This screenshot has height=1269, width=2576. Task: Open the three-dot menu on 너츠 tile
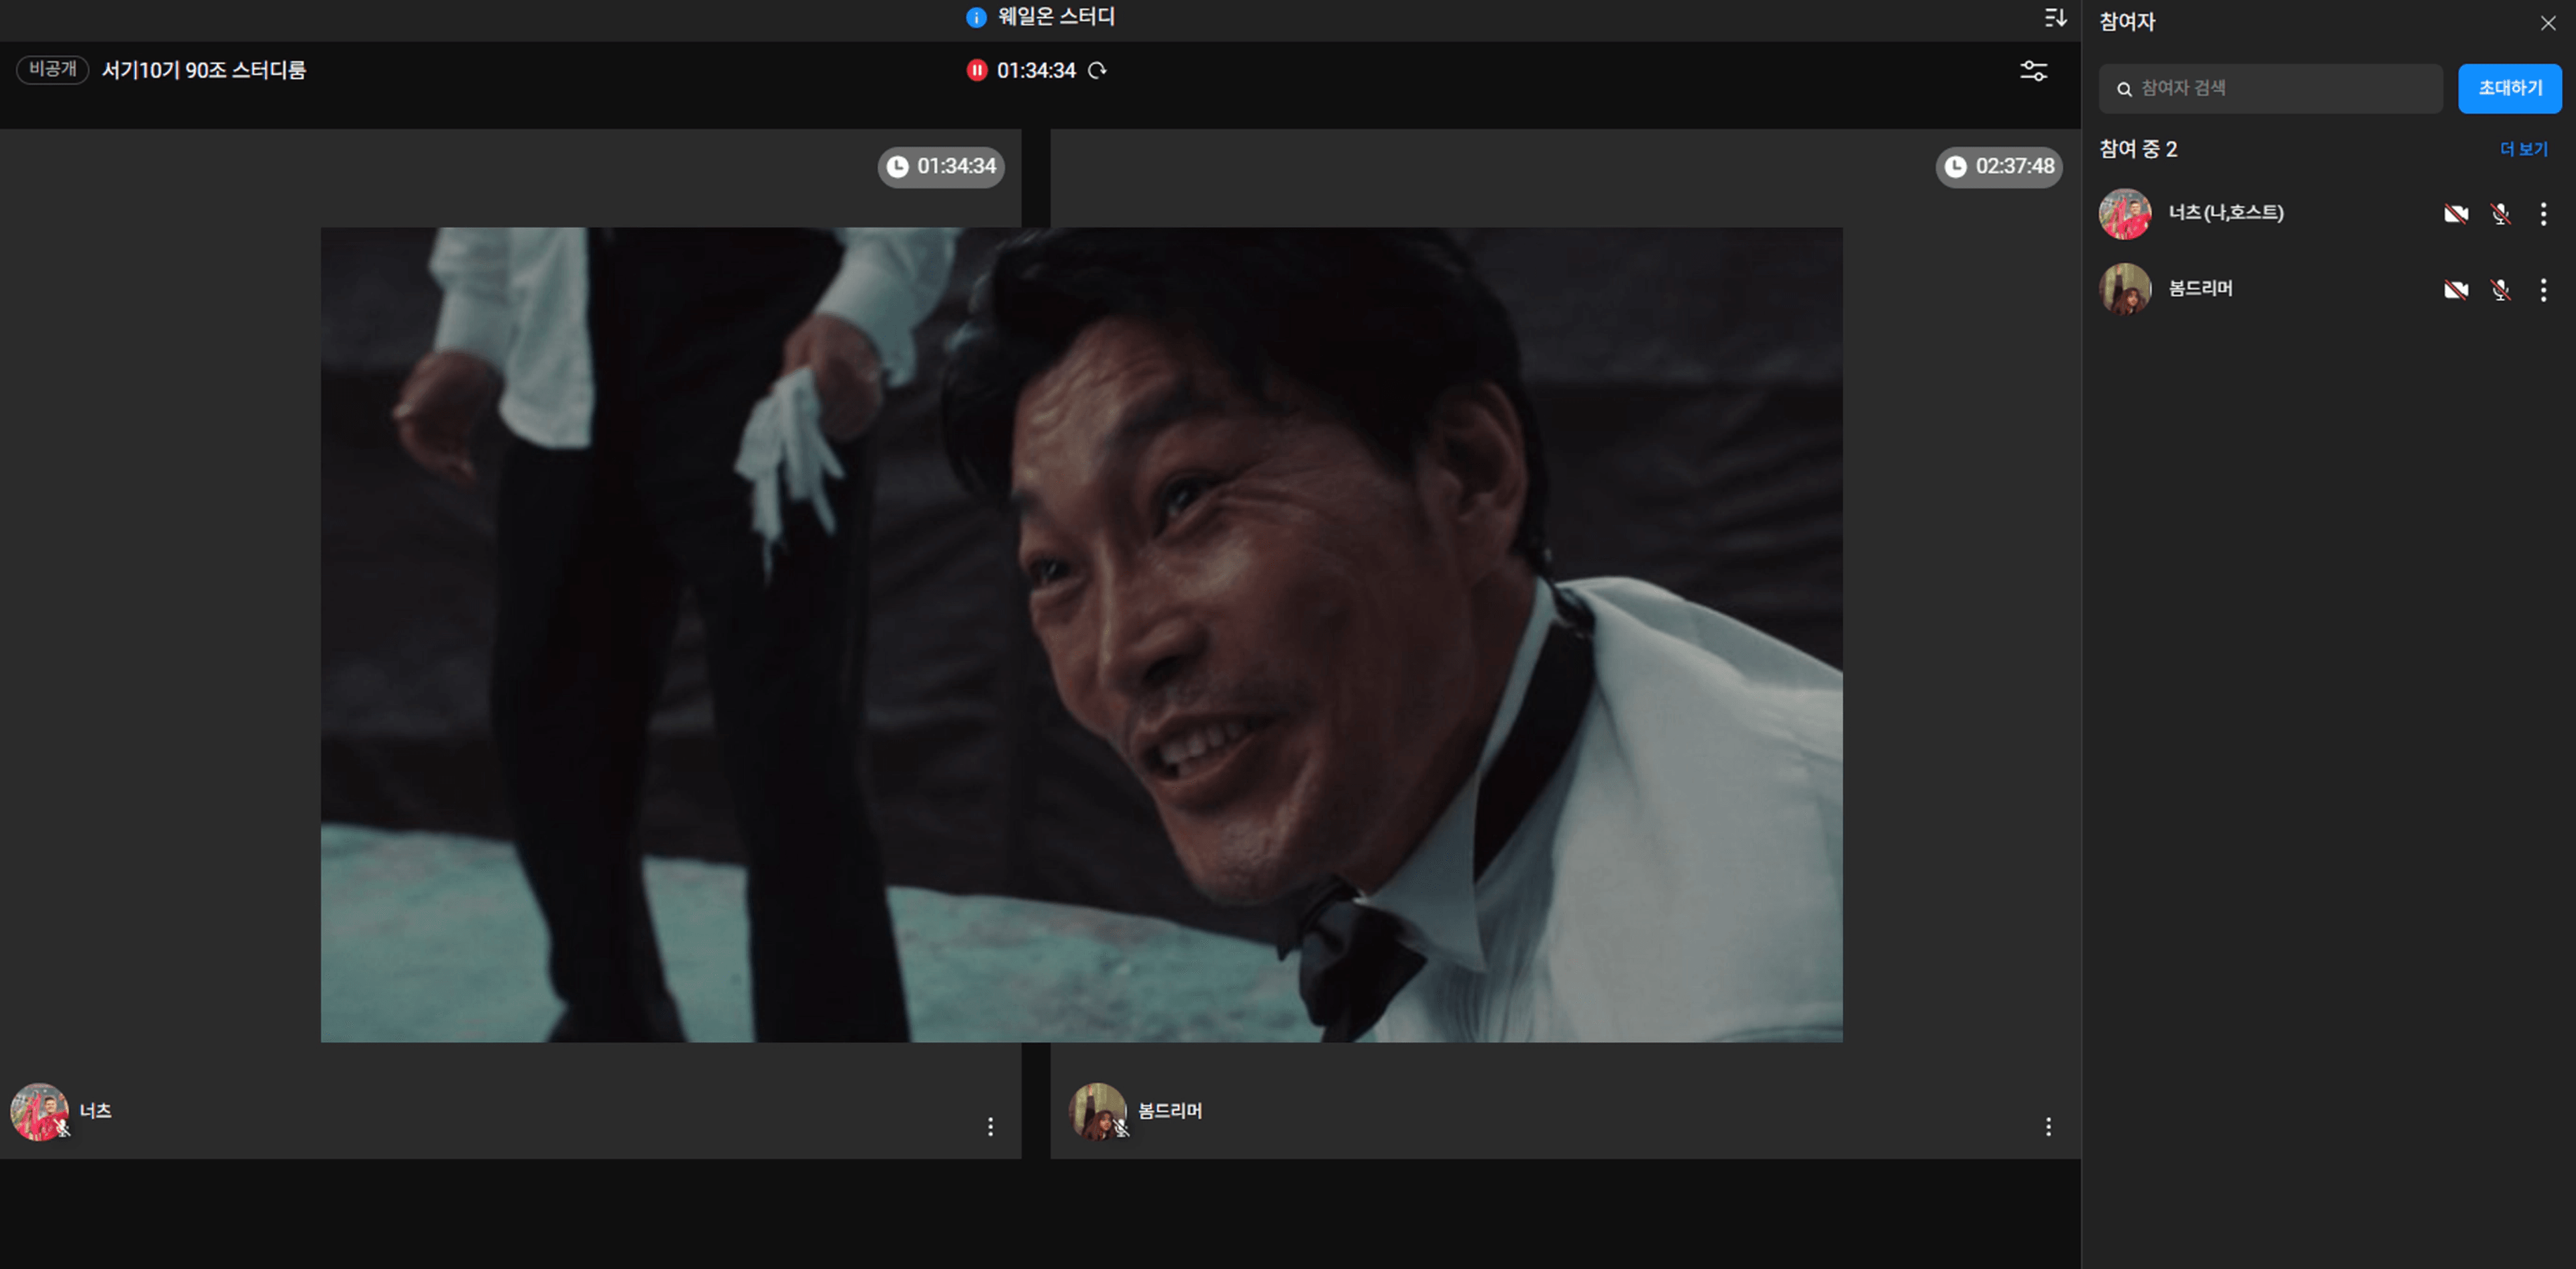pos(990,1126)
